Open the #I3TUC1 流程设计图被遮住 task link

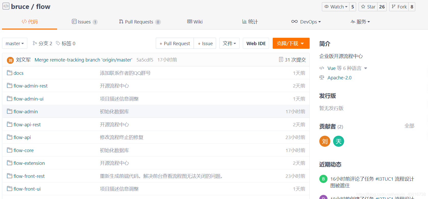point(372,182)
